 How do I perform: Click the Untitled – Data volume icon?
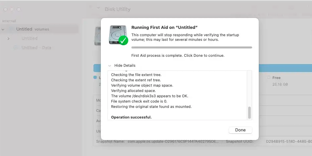(16, 48)
